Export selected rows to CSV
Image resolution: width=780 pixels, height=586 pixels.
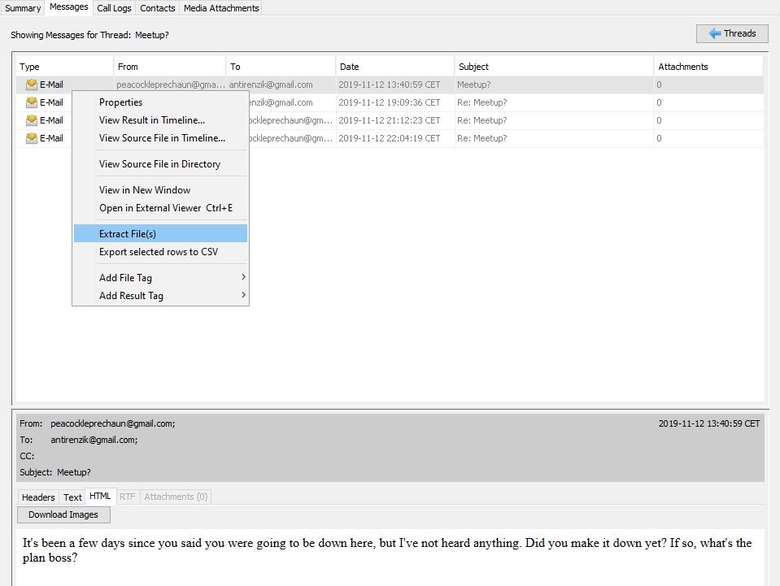click(x=158, y=252)
